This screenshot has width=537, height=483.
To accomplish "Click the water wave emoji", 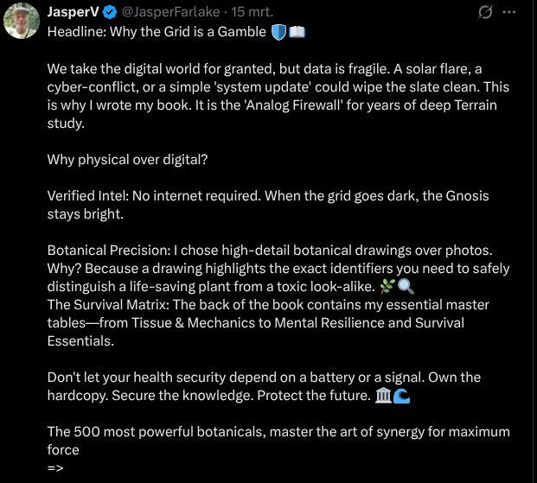I will pos(403,396).
